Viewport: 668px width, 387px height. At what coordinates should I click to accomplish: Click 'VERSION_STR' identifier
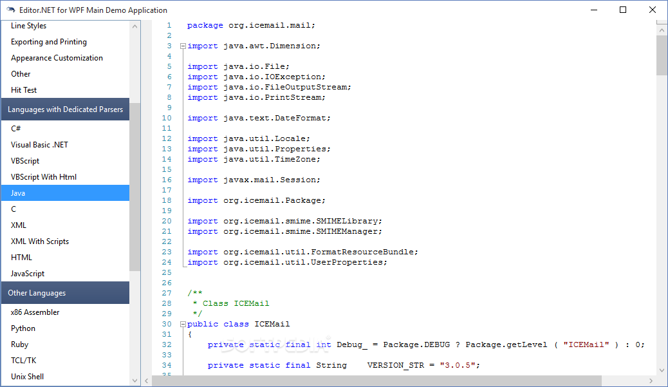click(x=396, y=365)
